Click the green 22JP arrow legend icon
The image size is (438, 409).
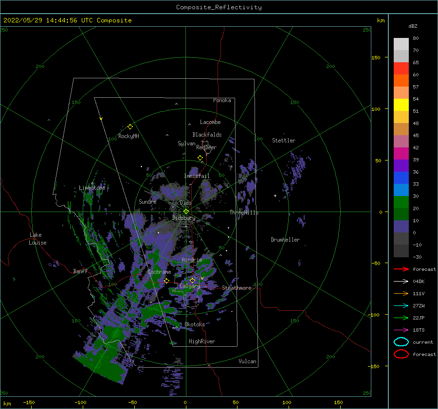pyautogui.click(x=401, y=318)
